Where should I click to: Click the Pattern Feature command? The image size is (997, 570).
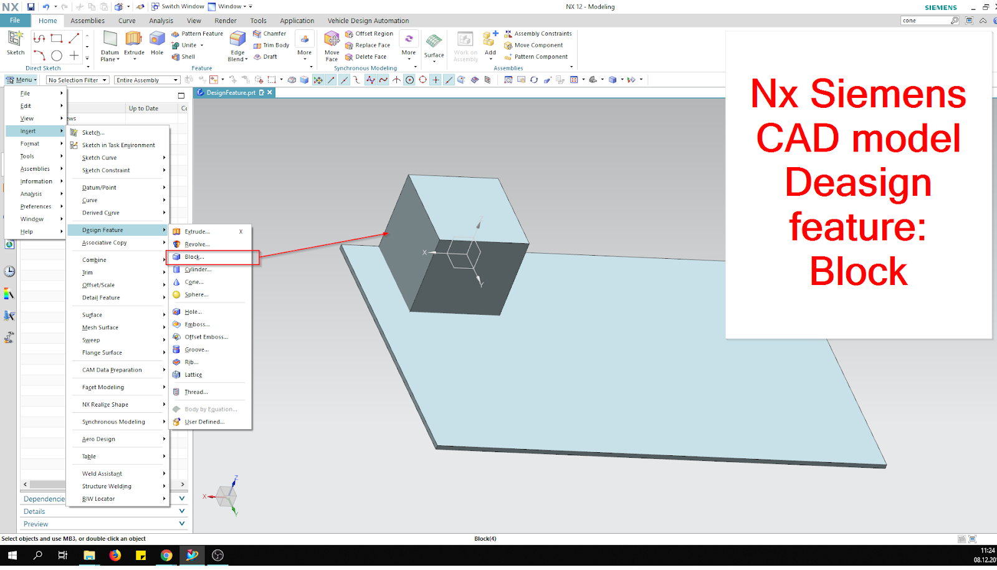[x=197, y=34]
